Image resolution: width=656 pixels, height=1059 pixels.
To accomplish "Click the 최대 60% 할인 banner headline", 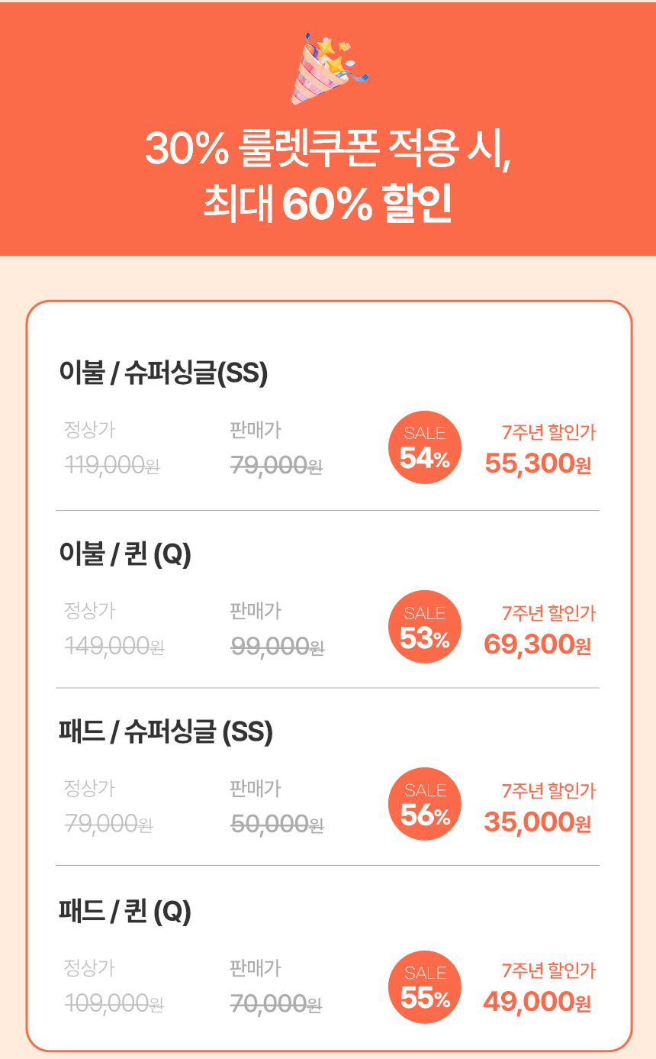I will (x=328, y=204).
